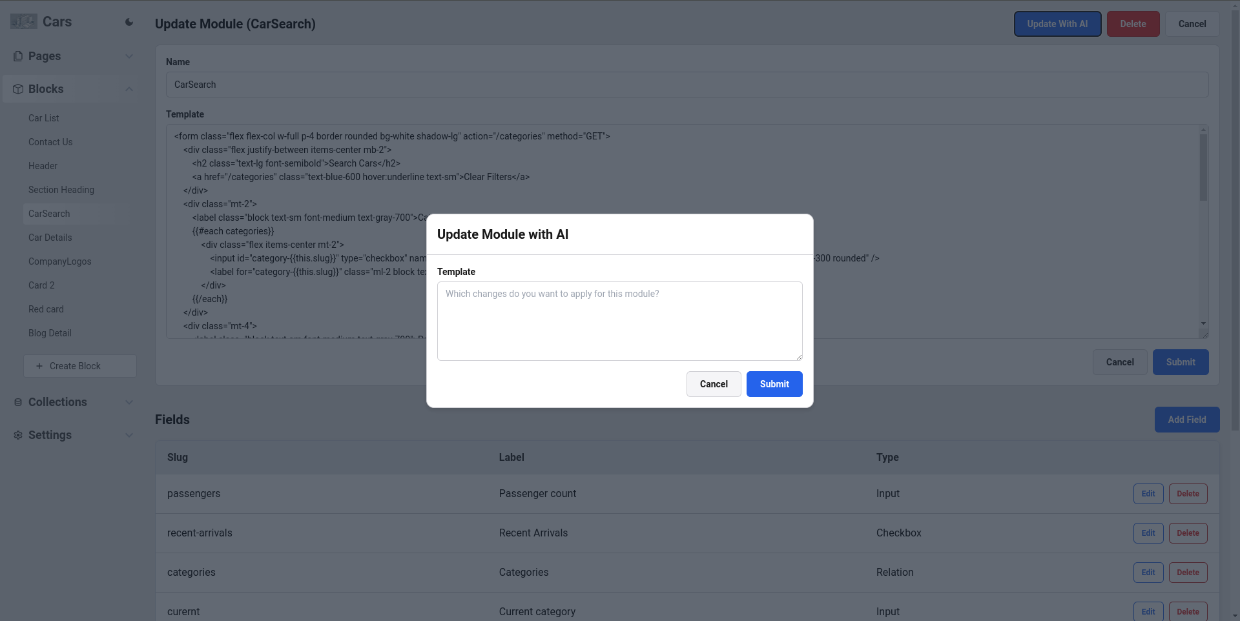Screen dimensions: 1240x621
Task: Delete the recent-arrivals field
Action: [x=1188, y=533]
